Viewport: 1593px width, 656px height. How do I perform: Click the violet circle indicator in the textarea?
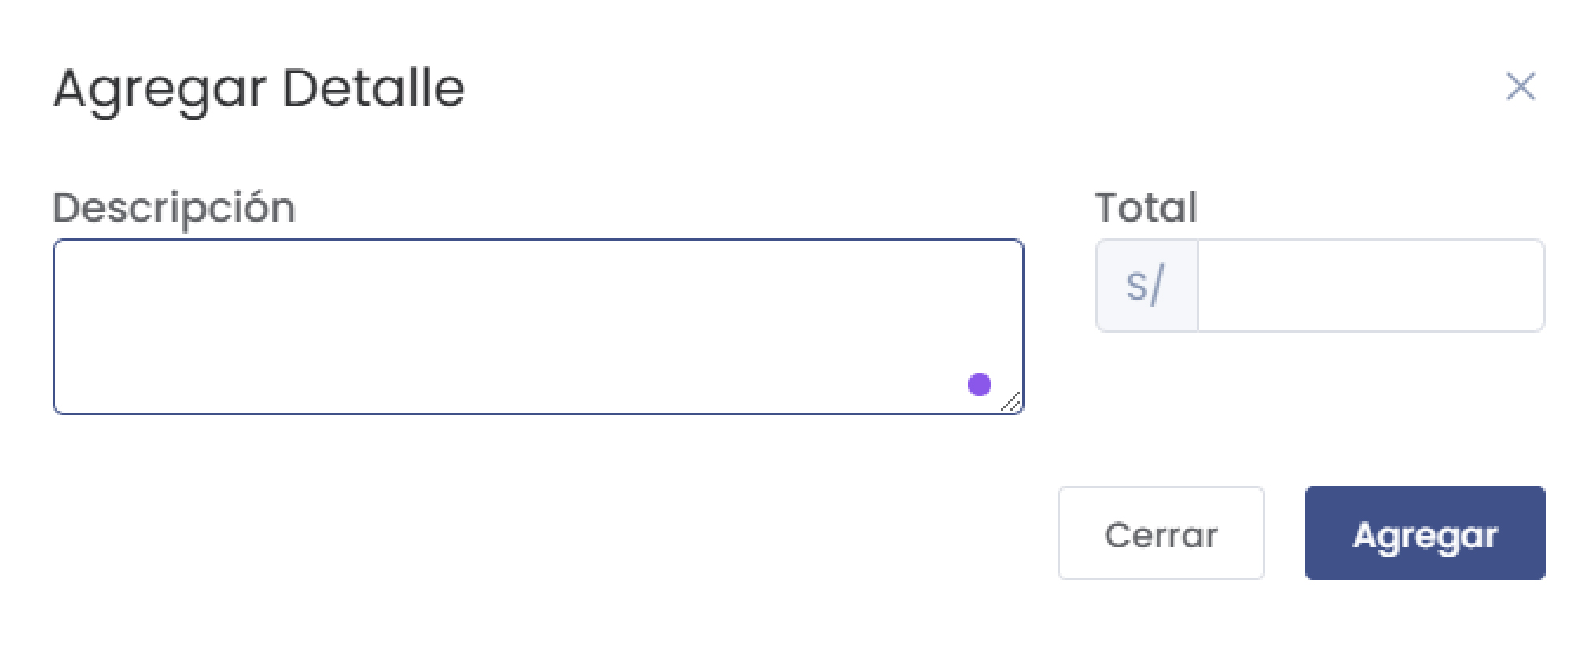pos(979,385)
